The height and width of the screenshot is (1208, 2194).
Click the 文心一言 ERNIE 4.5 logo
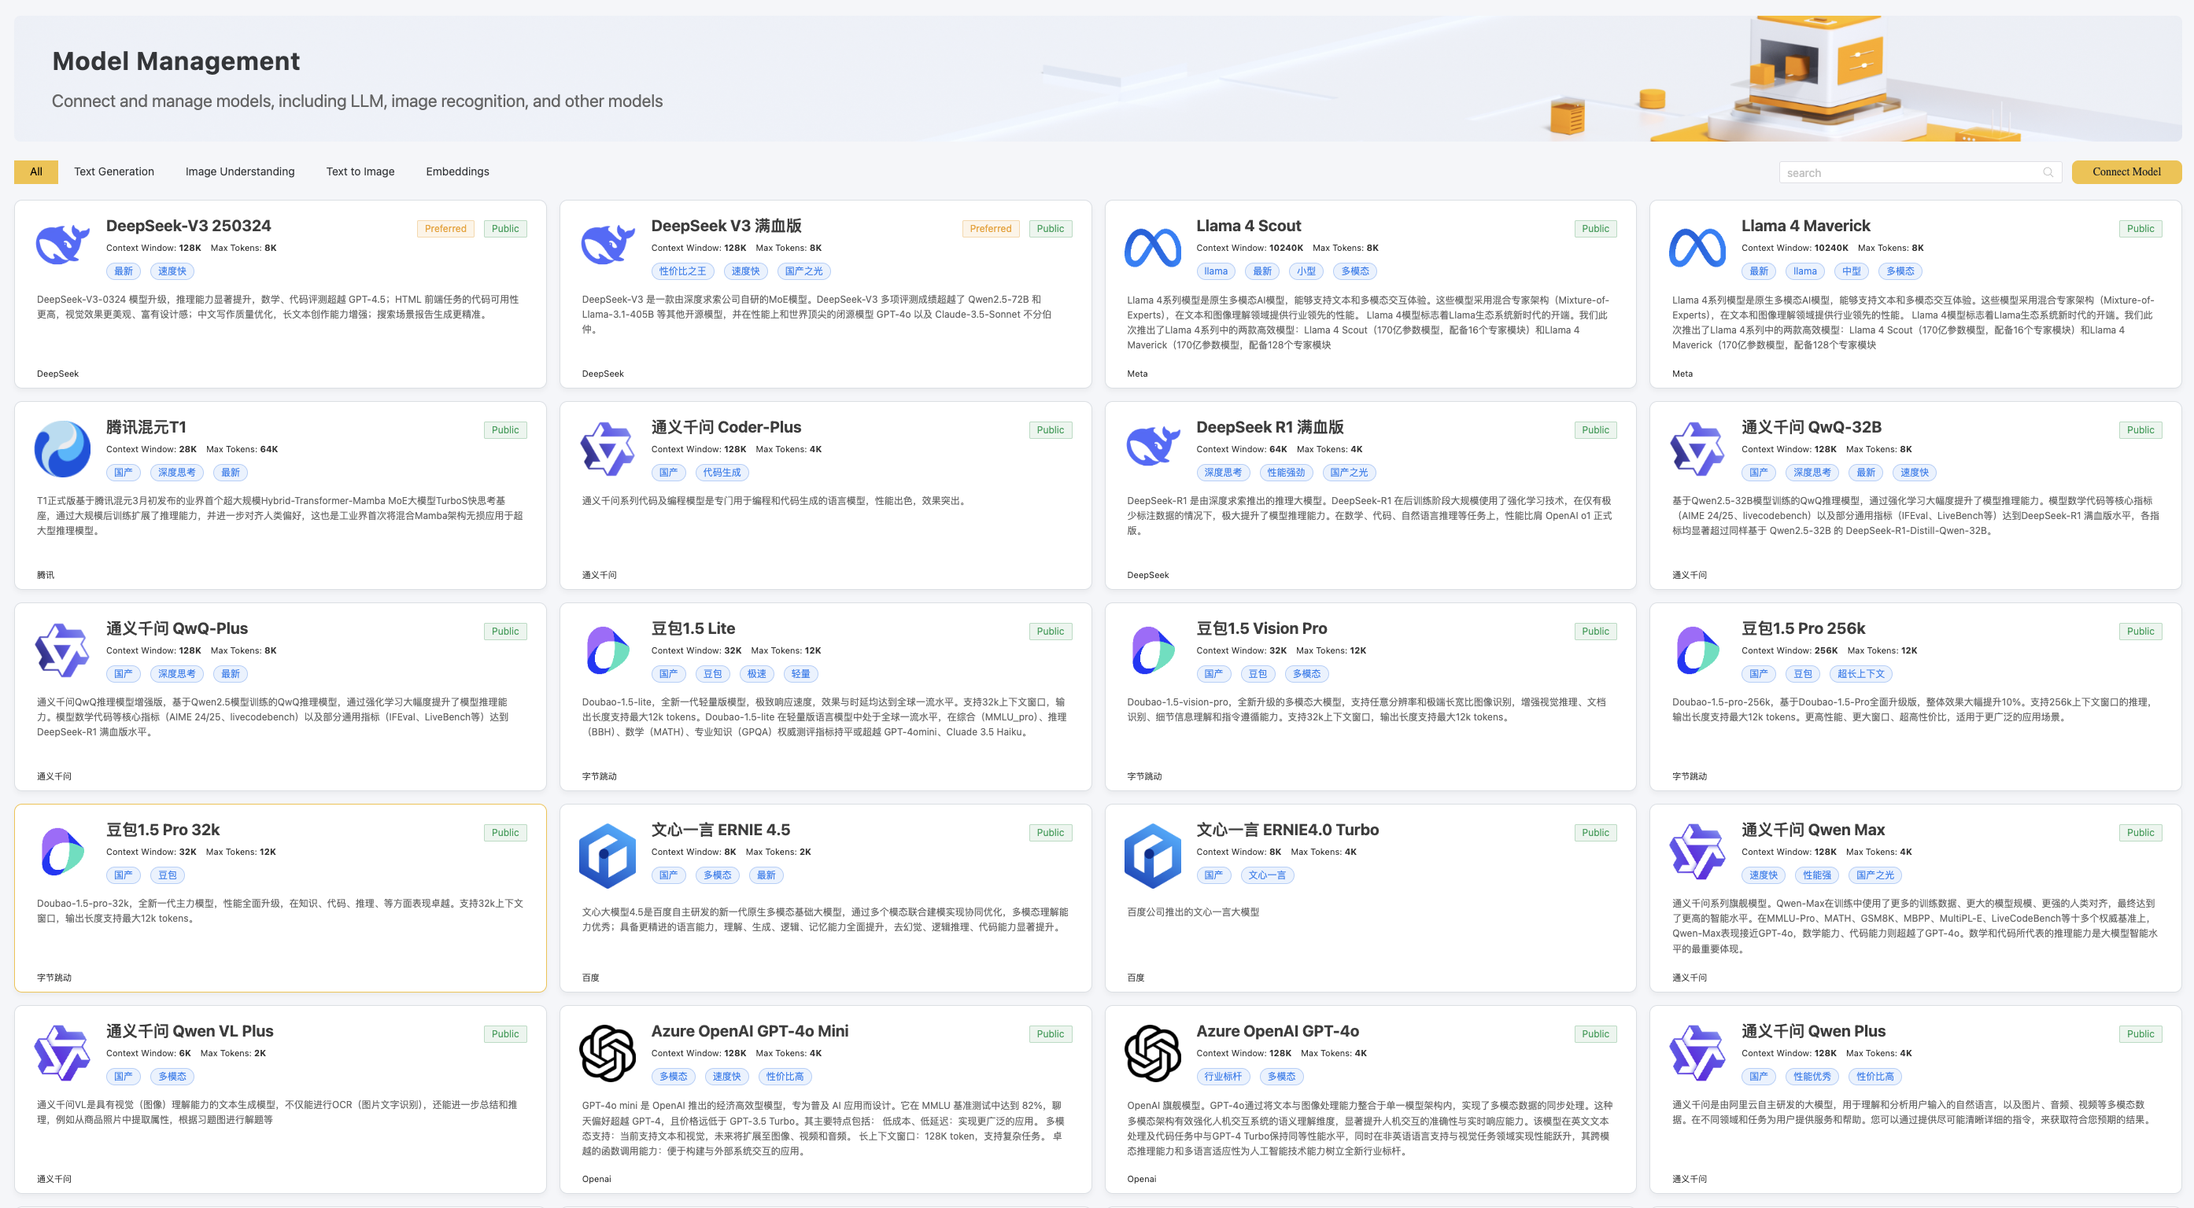(x=608, y=856)
